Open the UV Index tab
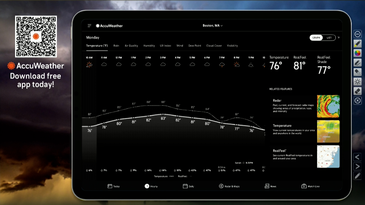The image size is (365, 205). click(166, 46)
